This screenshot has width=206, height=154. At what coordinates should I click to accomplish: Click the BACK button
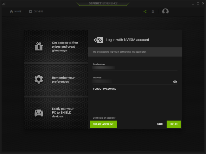(160, 124)
